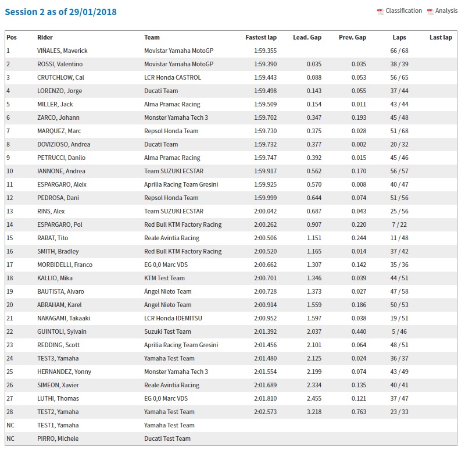Image resolution: width=465 pixels, height=453 pixels.
Task: Click the LCR Honda IDEMITSU team cell
Action: (173, 318)
